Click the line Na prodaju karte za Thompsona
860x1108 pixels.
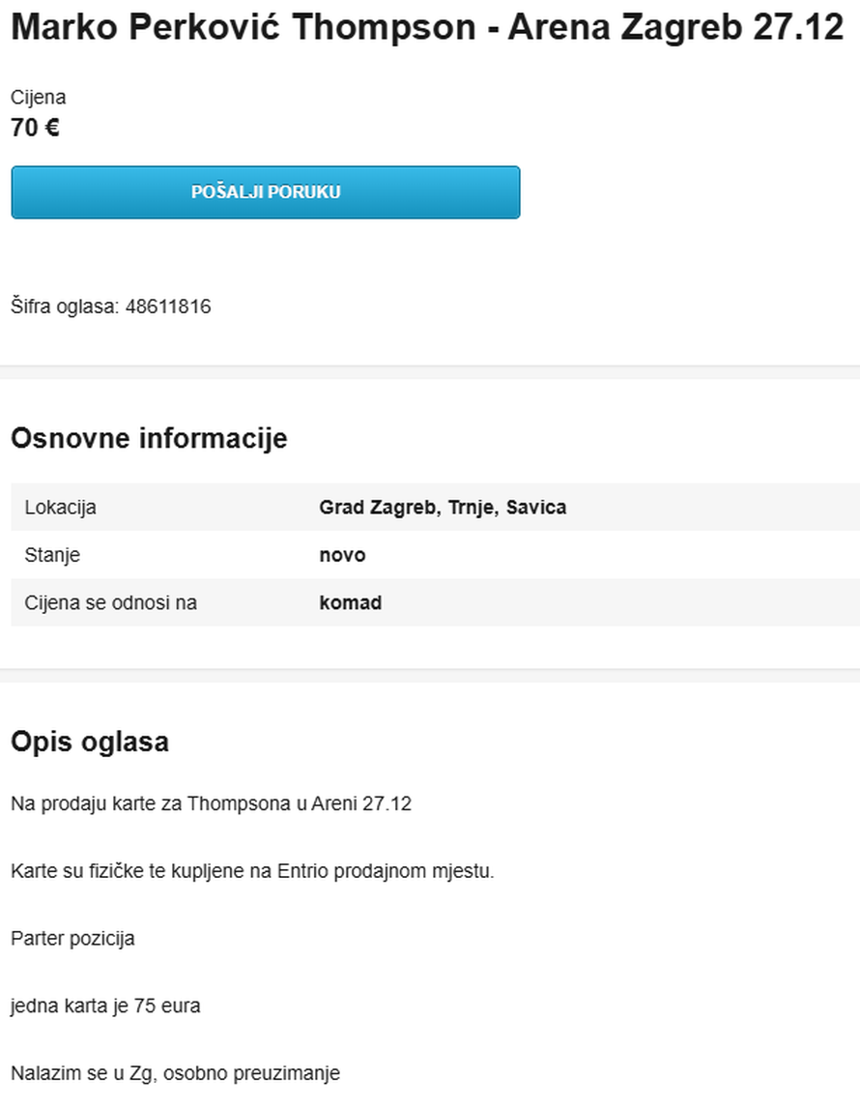(x=211, y=803)
